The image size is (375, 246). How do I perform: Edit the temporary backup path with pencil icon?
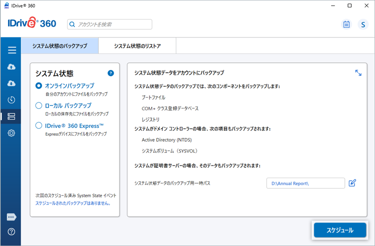pos(352,183)
